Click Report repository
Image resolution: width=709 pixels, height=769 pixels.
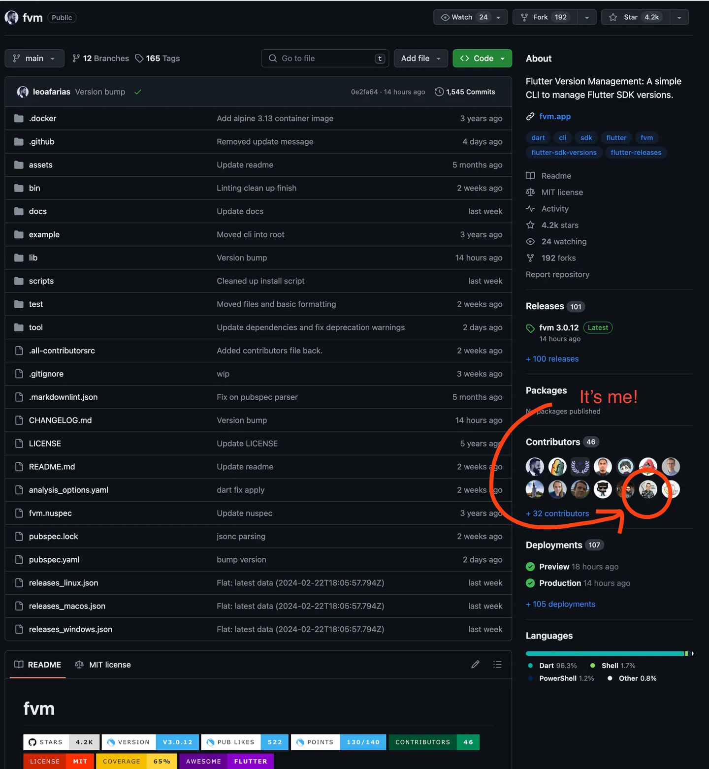pos(557,275)
